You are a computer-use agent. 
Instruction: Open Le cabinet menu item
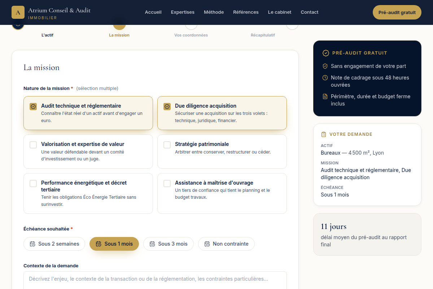280,12
